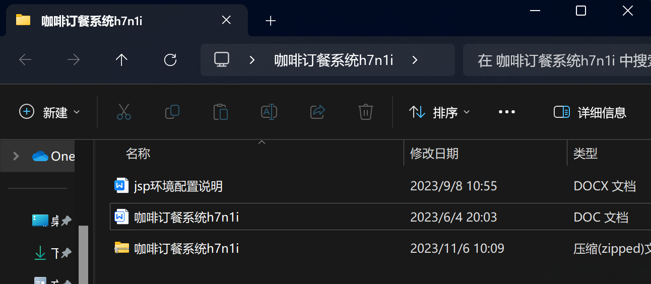Open the 排序 sort dropdown
Image resolution: width=651 pixels, height=284 pixels.
(x=439, y=112)
